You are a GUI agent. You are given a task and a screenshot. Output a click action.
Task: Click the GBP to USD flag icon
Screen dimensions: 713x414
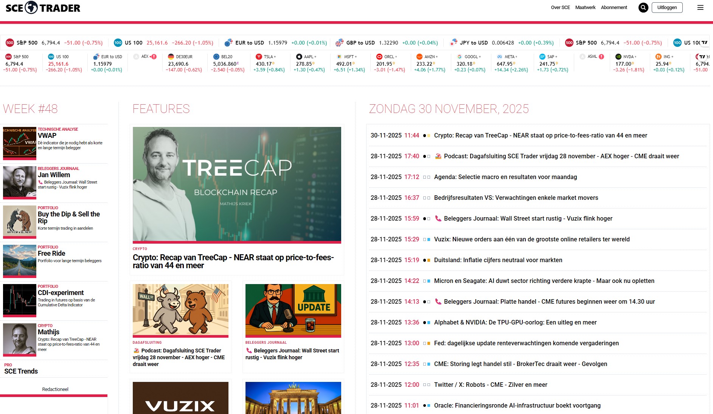tap(340, 43)
